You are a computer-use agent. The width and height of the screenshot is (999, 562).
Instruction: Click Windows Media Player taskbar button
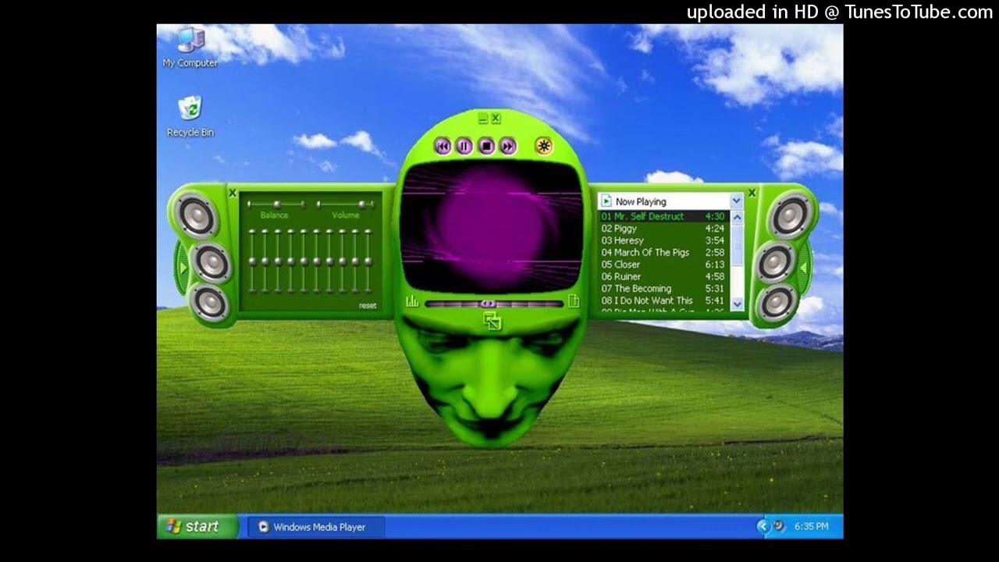click(x=316, y=527)
